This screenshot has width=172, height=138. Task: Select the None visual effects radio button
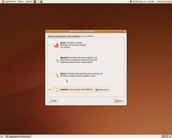click(x=50, y=45)
